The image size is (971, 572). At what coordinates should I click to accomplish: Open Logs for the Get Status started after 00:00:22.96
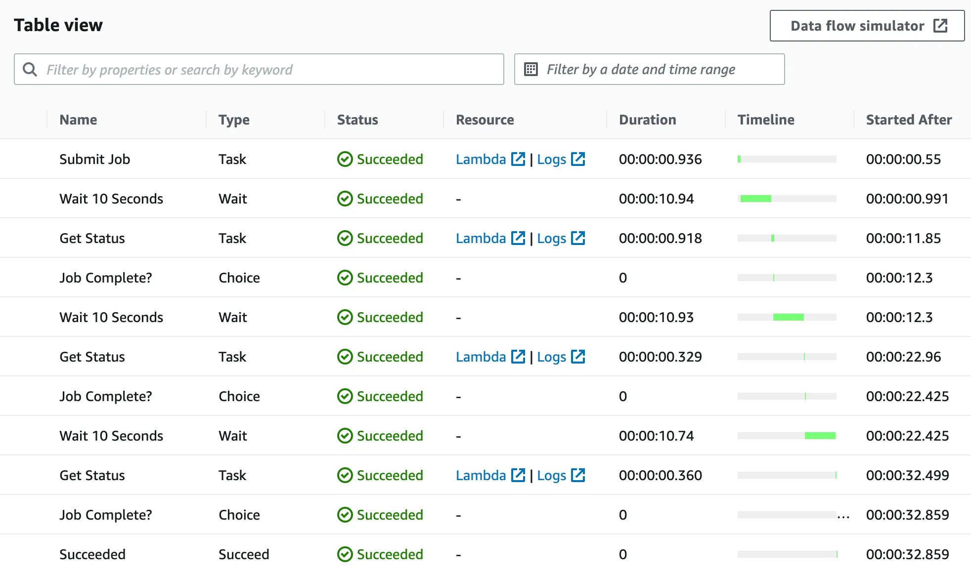coord(551,357)
